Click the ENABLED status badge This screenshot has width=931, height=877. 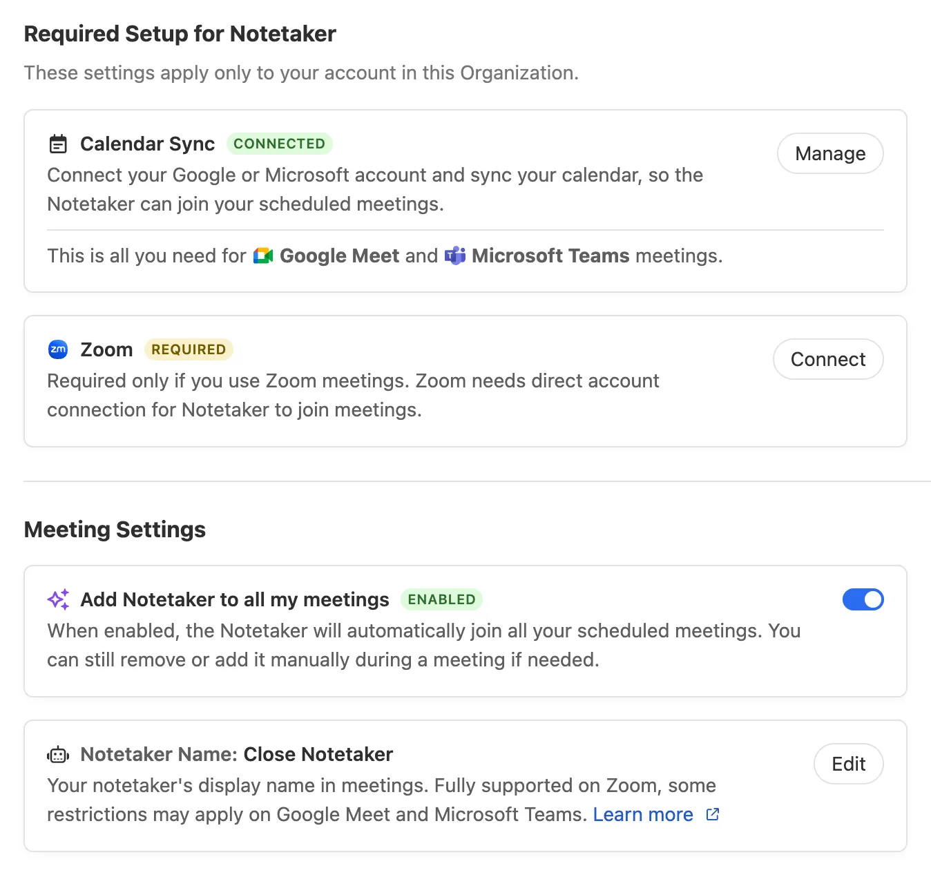pyautogui.click(x=441, y=599)
